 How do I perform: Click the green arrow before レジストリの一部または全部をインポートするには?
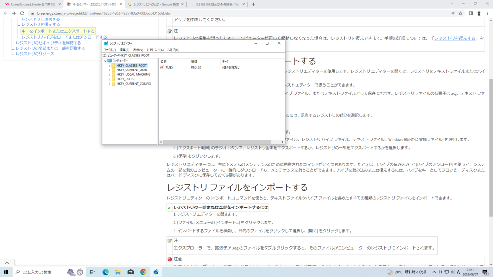[169, 208]
